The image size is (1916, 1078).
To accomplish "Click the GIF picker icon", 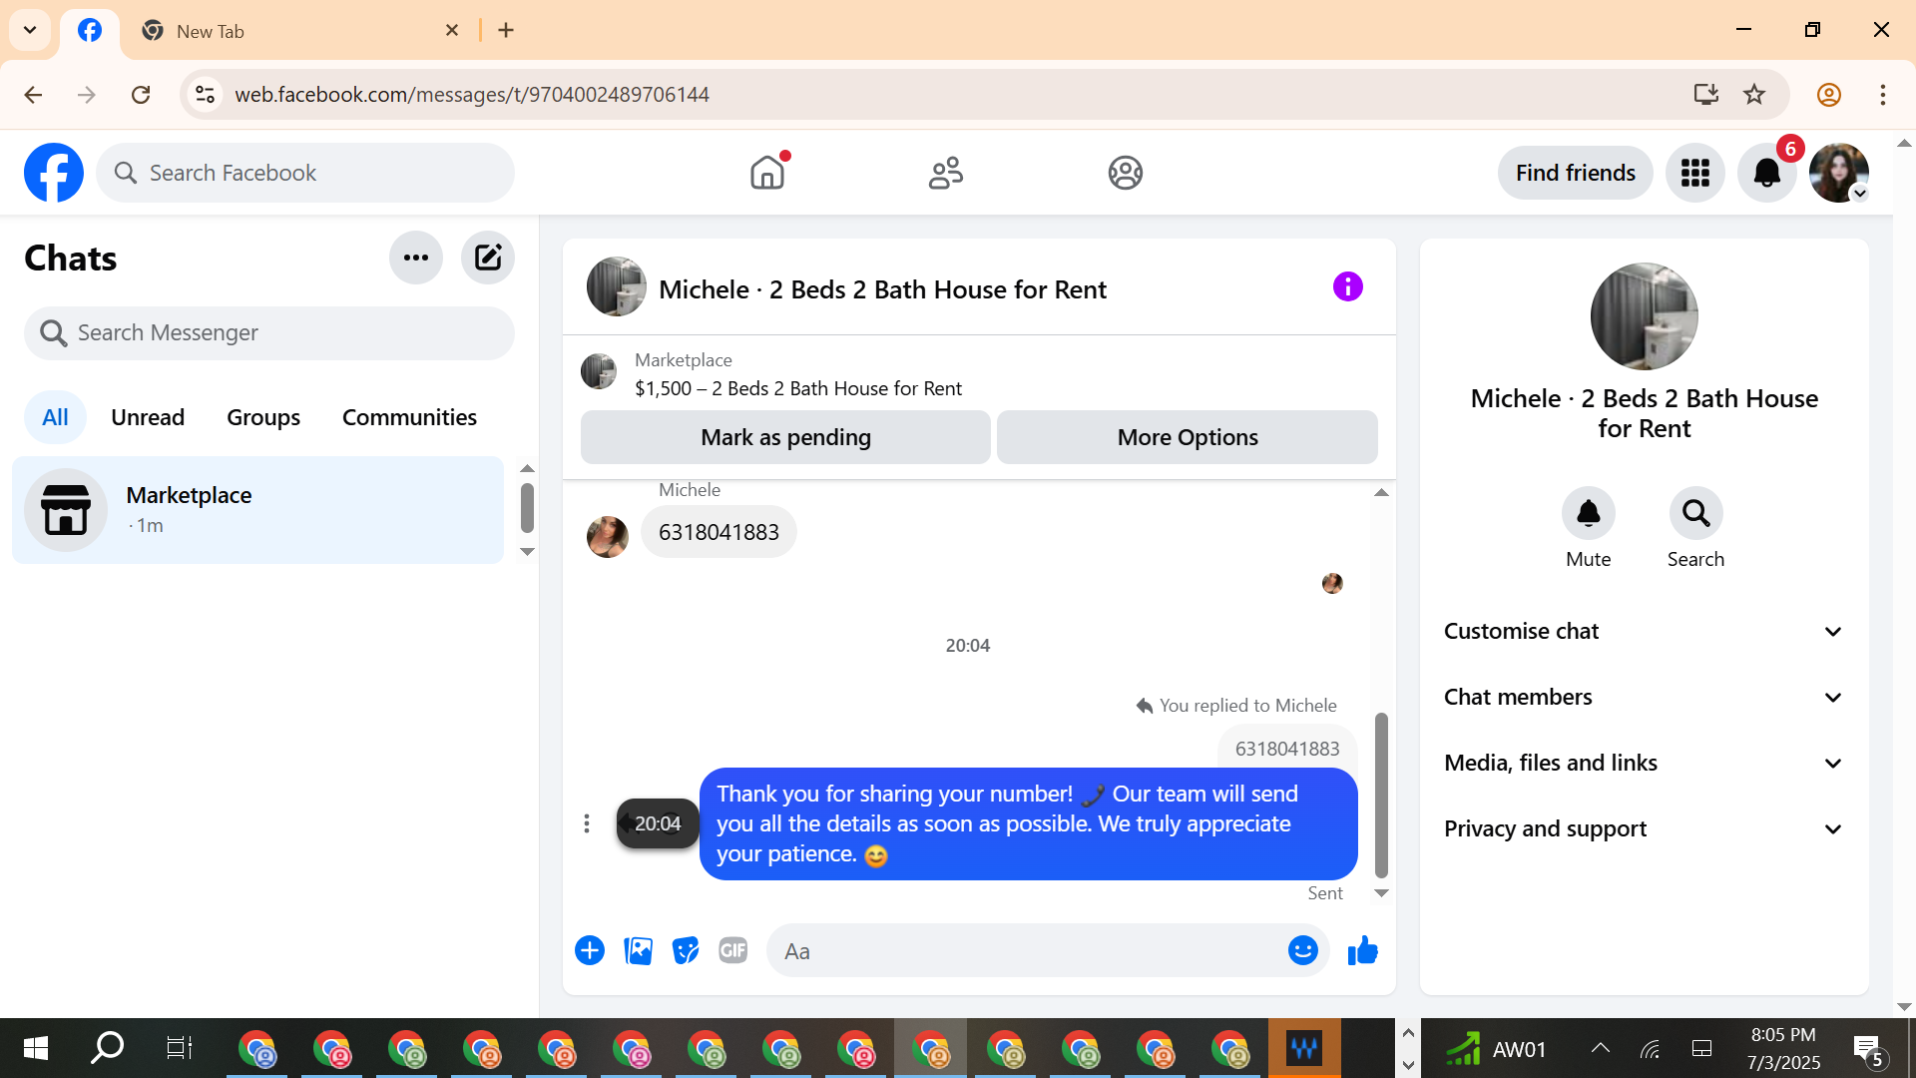I will pos(733,951).
